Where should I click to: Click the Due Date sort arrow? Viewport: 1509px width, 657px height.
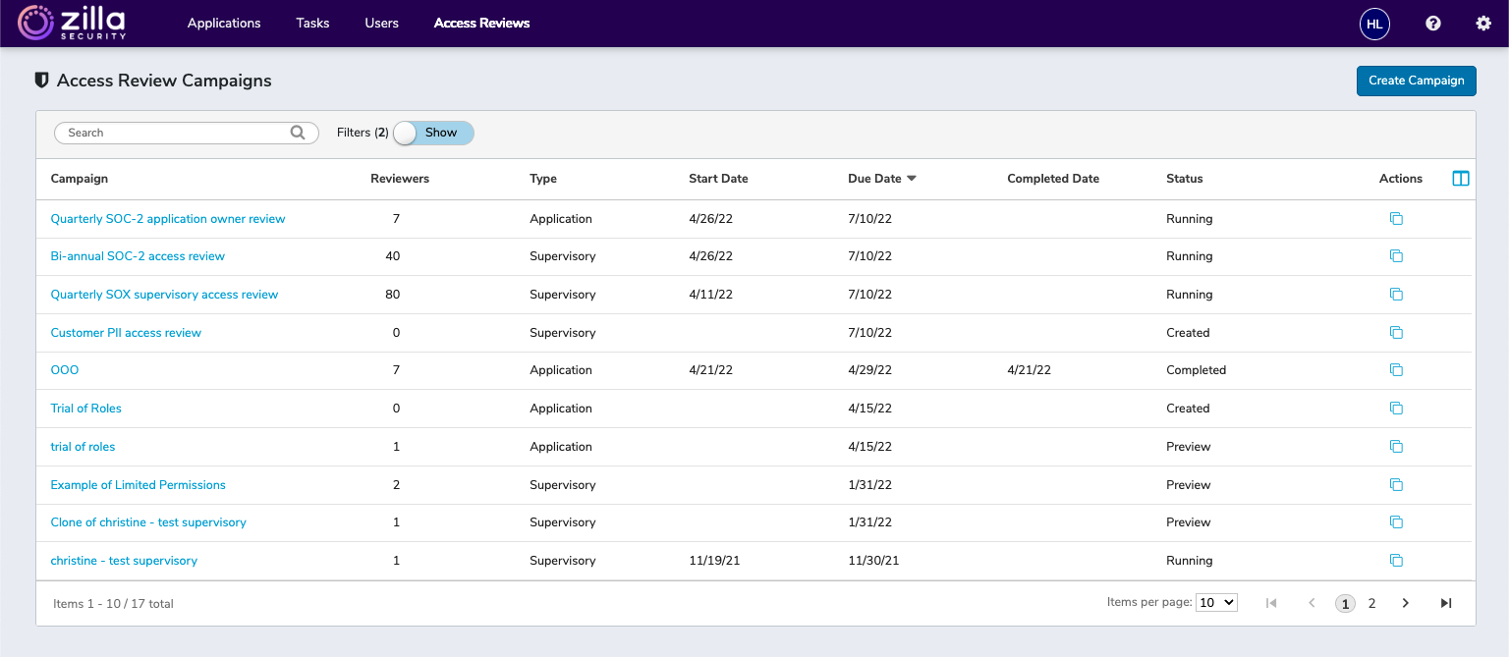pyautogui.click(x=912, y=178)
